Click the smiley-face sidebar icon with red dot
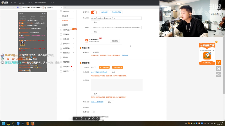 [x=61, y=30]
